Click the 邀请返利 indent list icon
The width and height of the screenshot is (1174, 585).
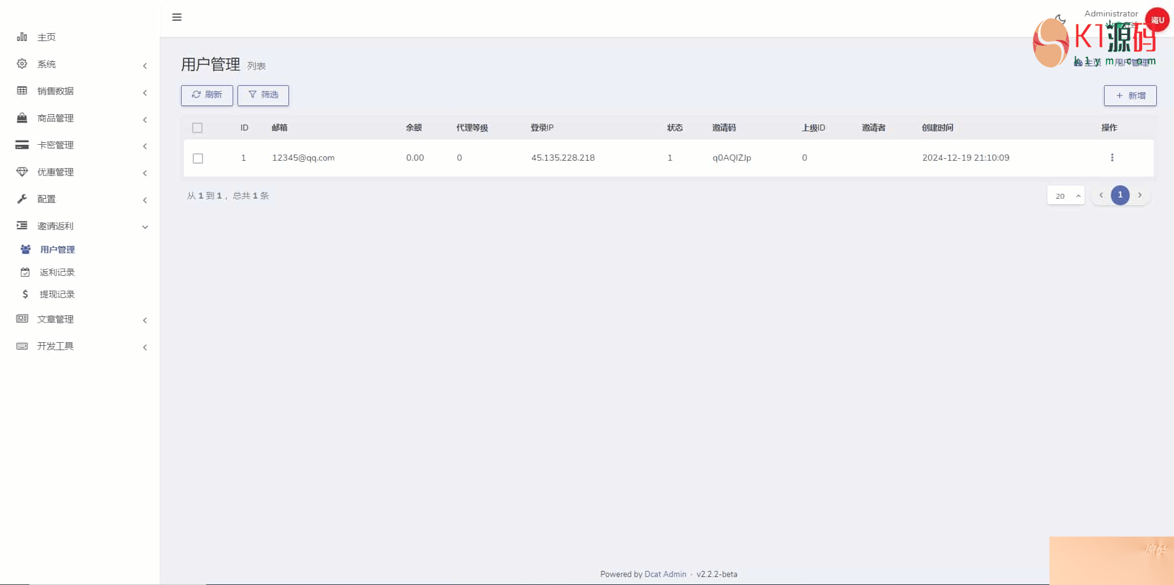[22, 226]
